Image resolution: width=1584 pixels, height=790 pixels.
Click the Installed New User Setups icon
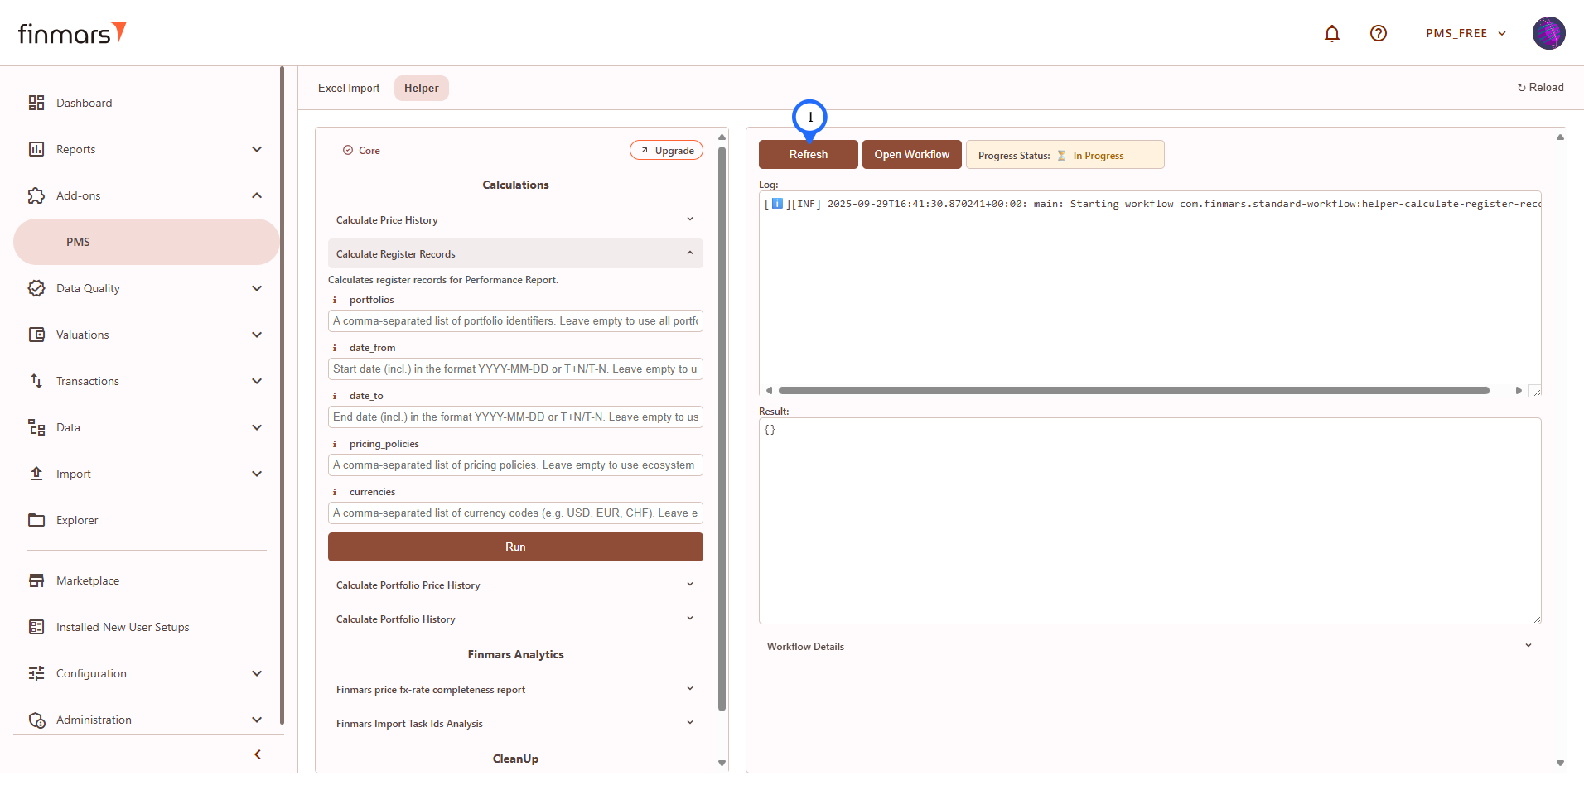(36, 627)
